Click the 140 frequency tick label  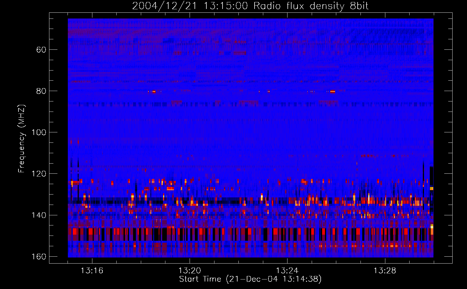click(x=39, y=215)
